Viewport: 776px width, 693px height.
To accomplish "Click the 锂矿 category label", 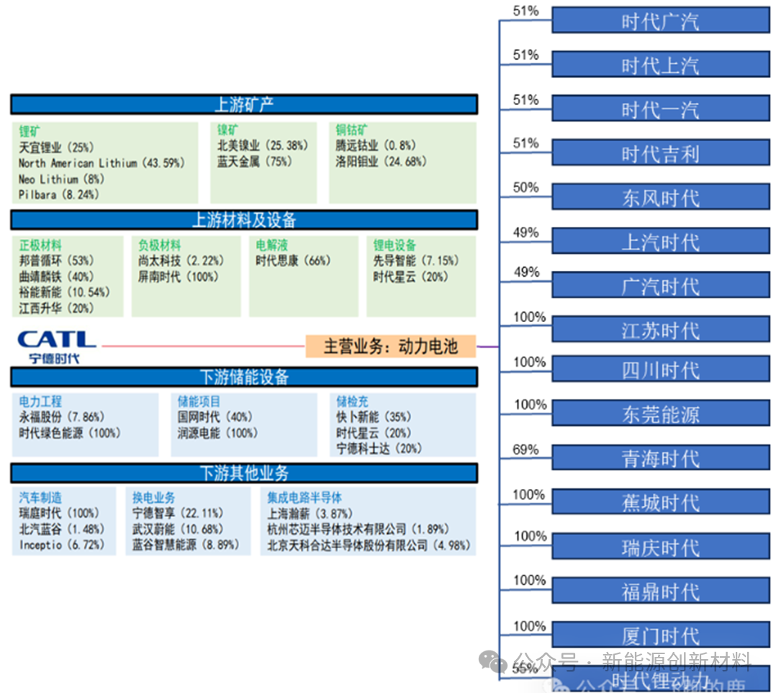I will point(30,131).
